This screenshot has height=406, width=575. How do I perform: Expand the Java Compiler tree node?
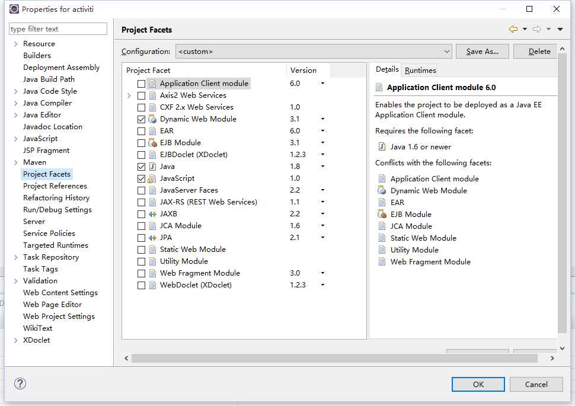16,103
